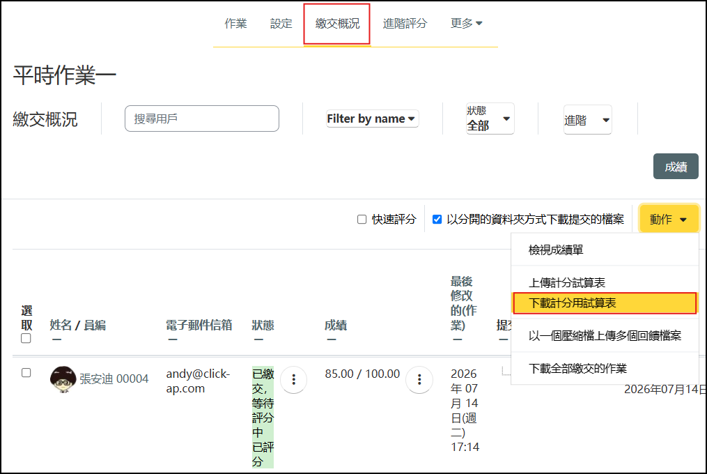Viewport: 707px width, 474px height.
Task: Sort by the 員編 column header
Action: tap(95, 325)
